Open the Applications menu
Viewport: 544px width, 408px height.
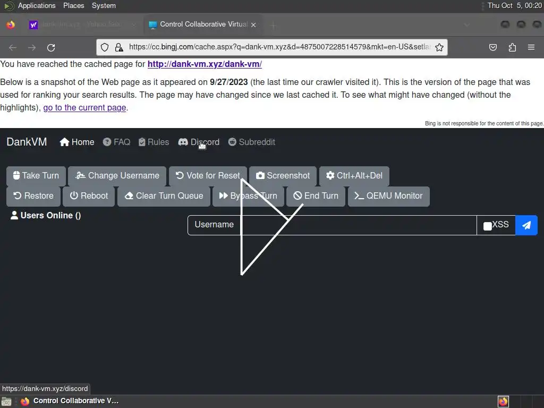[x=37, y=5]
